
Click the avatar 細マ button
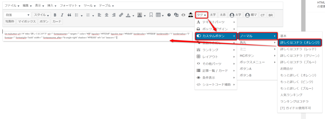point(251,15)
